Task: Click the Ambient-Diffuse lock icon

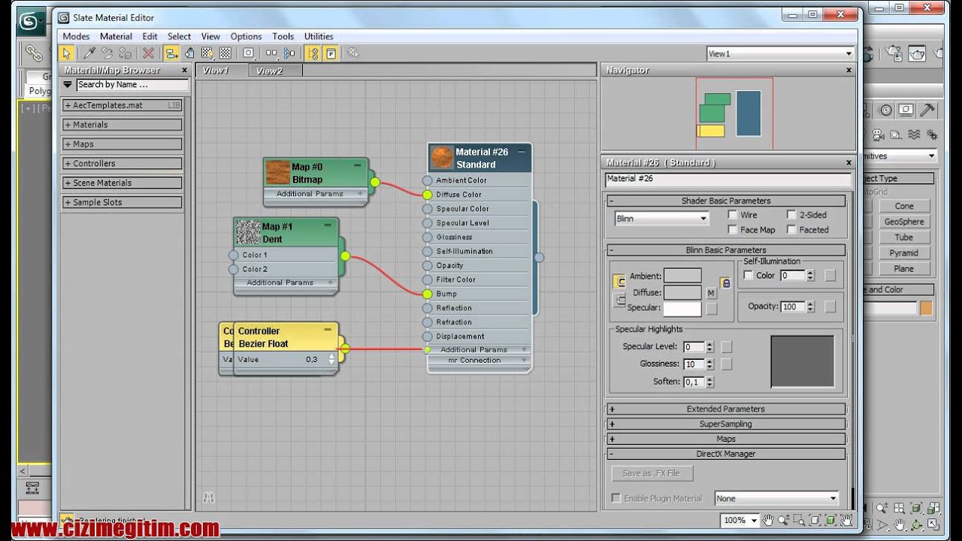Action: [x=725, y=283]
